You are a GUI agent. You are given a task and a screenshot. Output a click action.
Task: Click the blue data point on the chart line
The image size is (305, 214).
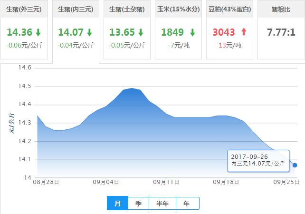click(x=295, y=165)
